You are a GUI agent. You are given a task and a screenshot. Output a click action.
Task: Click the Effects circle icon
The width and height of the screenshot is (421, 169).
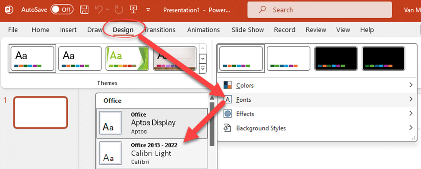[x=228, y=114]
